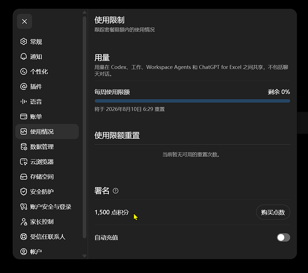Select the 插件 icon in sidebar

24,86
